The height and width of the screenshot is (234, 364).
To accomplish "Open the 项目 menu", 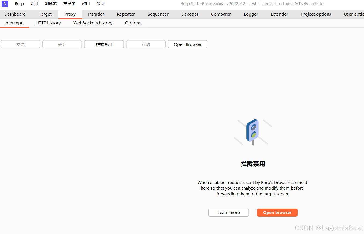I will pos(34,4).
